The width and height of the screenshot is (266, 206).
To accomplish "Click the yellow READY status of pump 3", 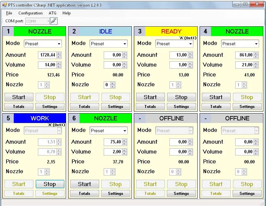I will 171,31.
